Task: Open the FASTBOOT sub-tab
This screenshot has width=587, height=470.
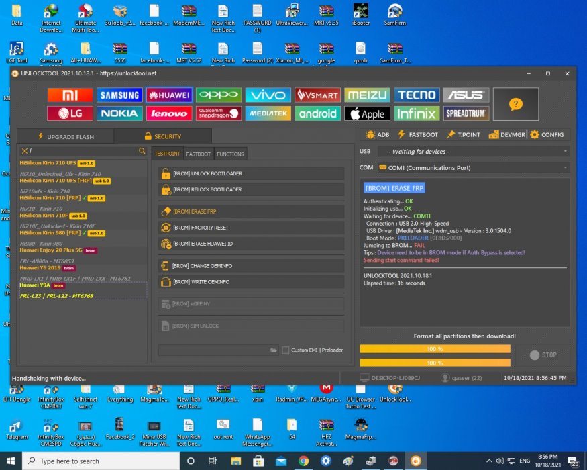Action: click(x=198, y=154)
